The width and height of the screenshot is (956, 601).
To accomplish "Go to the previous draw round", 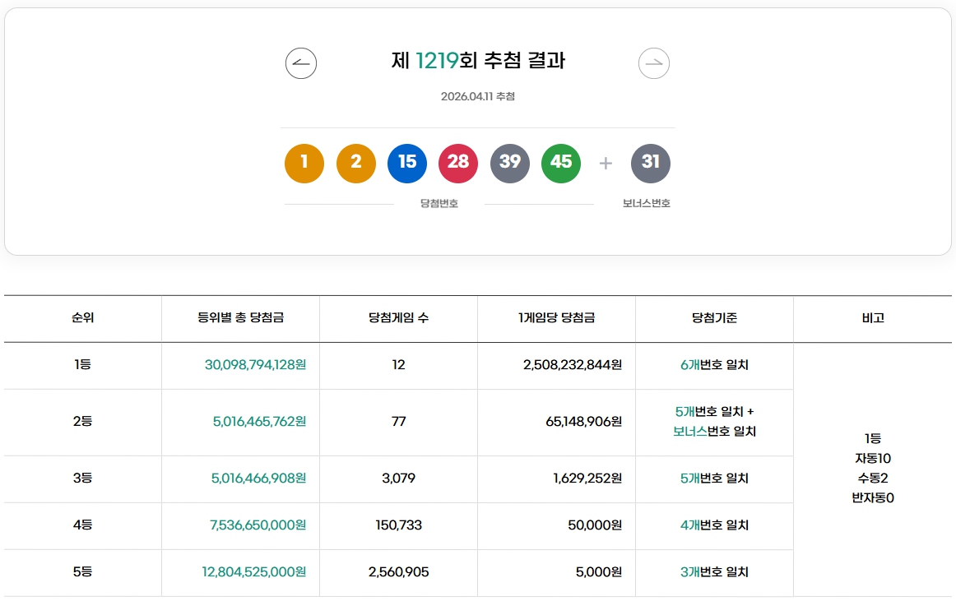I will click(x=300, y=62).
